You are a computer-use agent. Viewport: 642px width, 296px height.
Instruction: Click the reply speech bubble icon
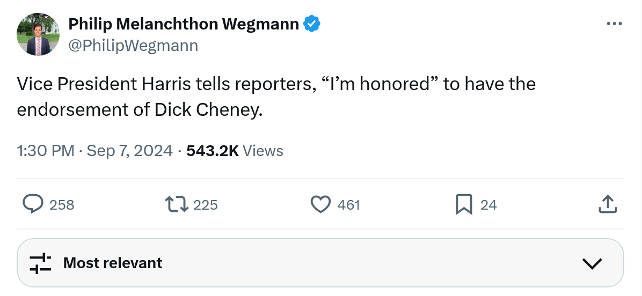(x=33, y=204)
